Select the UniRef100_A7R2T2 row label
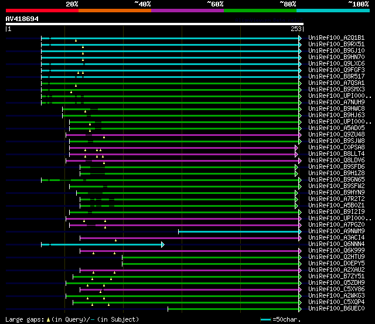The height and width of the screenshot is (324, 375). point(336,199)
